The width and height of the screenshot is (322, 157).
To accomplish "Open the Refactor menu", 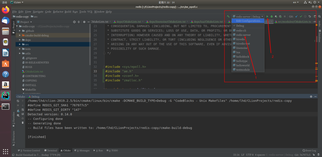I will pyautogui.click(x=58, y=12).
